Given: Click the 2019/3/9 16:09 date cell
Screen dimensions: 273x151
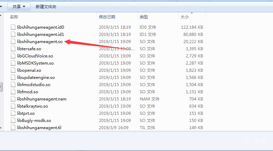Looking at the screenshot, I should 114,127.
